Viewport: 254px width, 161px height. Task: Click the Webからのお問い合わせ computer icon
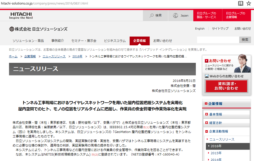(207, 76)
